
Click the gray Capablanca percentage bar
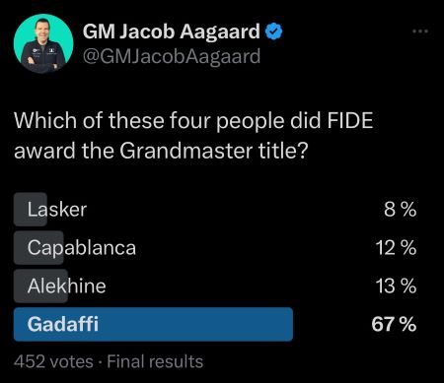(38, 248)
